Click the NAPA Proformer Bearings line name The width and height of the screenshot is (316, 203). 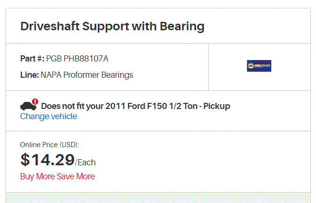coord(87,75)
